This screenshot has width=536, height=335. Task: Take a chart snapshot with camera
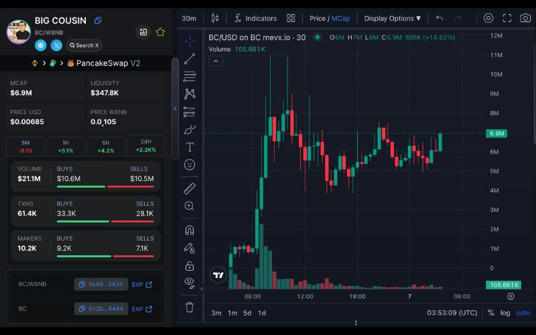(525, 18)
